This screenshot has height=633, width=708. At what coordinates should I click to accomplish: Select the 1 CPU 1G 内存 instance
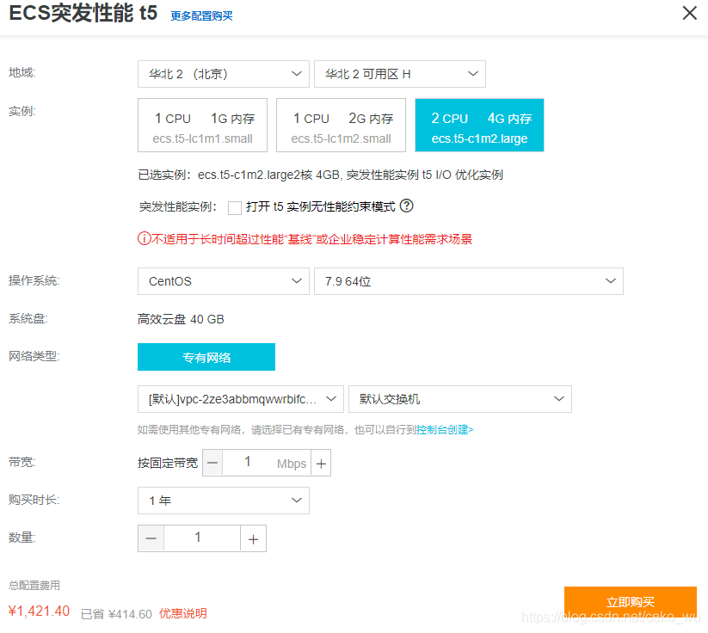[x=203, y=126]
